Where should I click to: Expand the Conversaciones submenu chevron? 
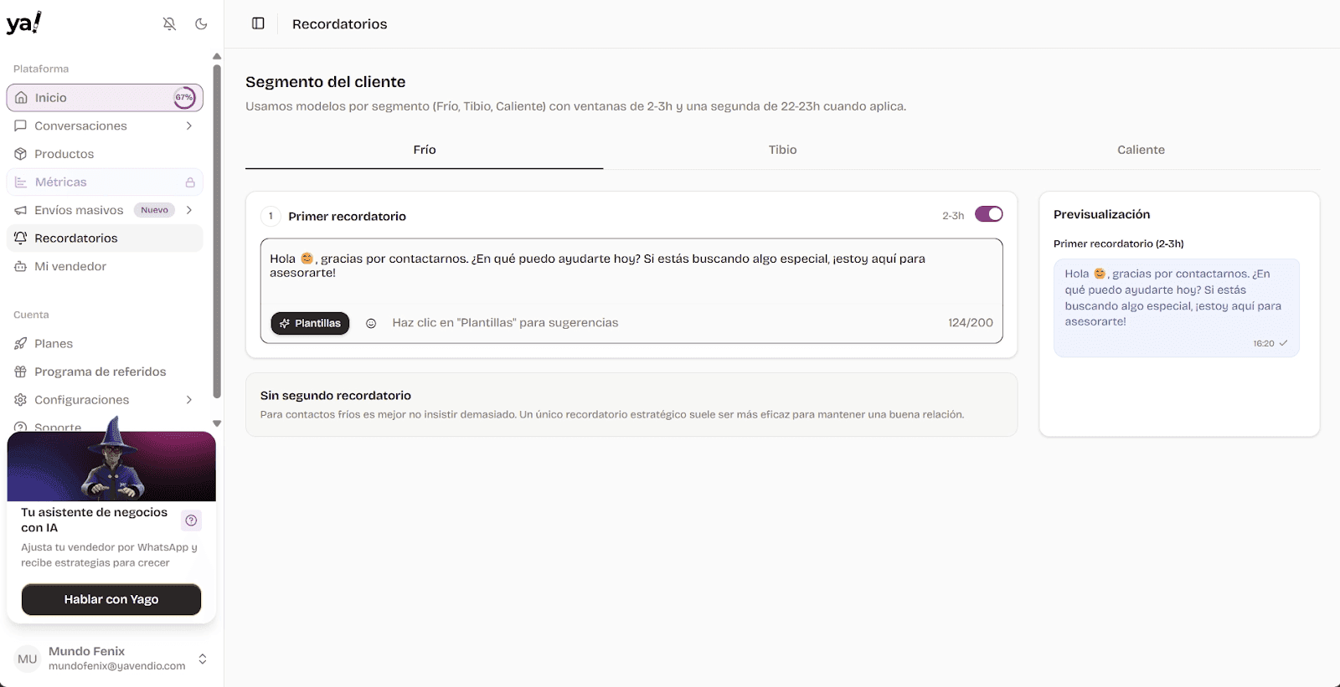(189, 126)
